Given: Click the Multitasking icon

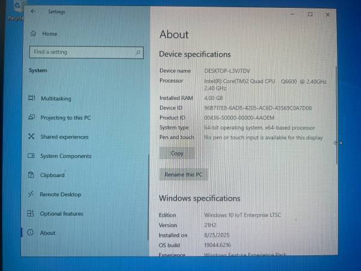Looking at the screenshot, I should point(31,99).
